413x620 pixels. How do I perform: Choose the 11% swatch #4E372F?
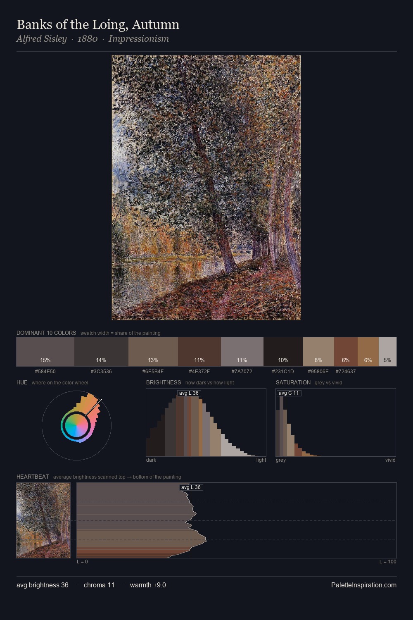[x=199, y=352]
